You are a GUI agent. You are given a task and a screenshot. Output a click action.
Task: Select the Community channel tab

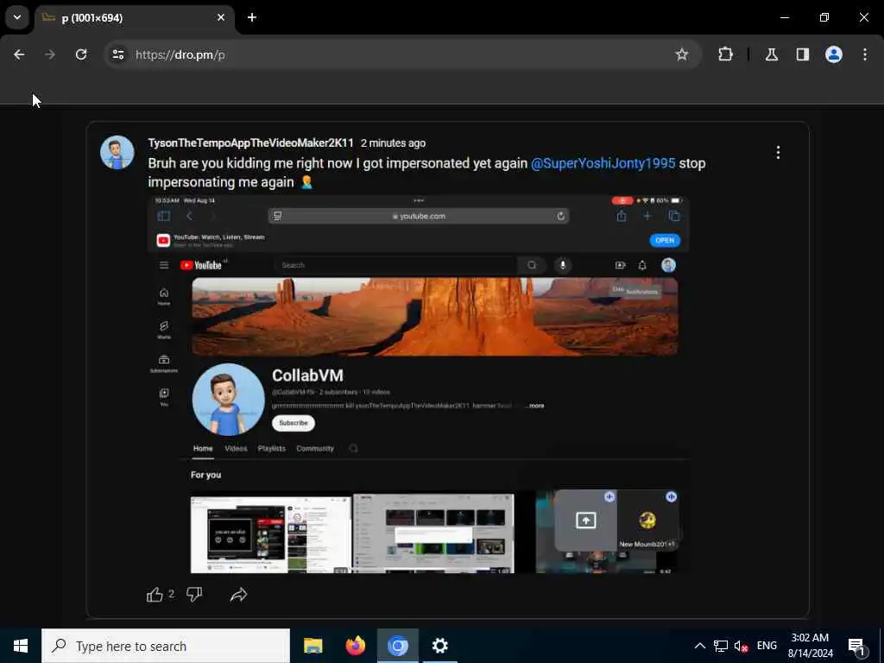click(315, 449)
